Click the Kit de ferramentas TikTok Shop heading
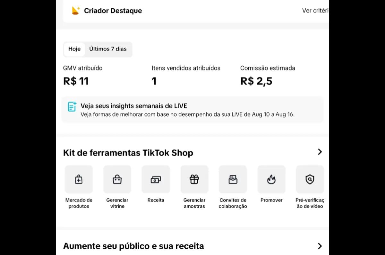The image size is (385, 255). point(128,153)
